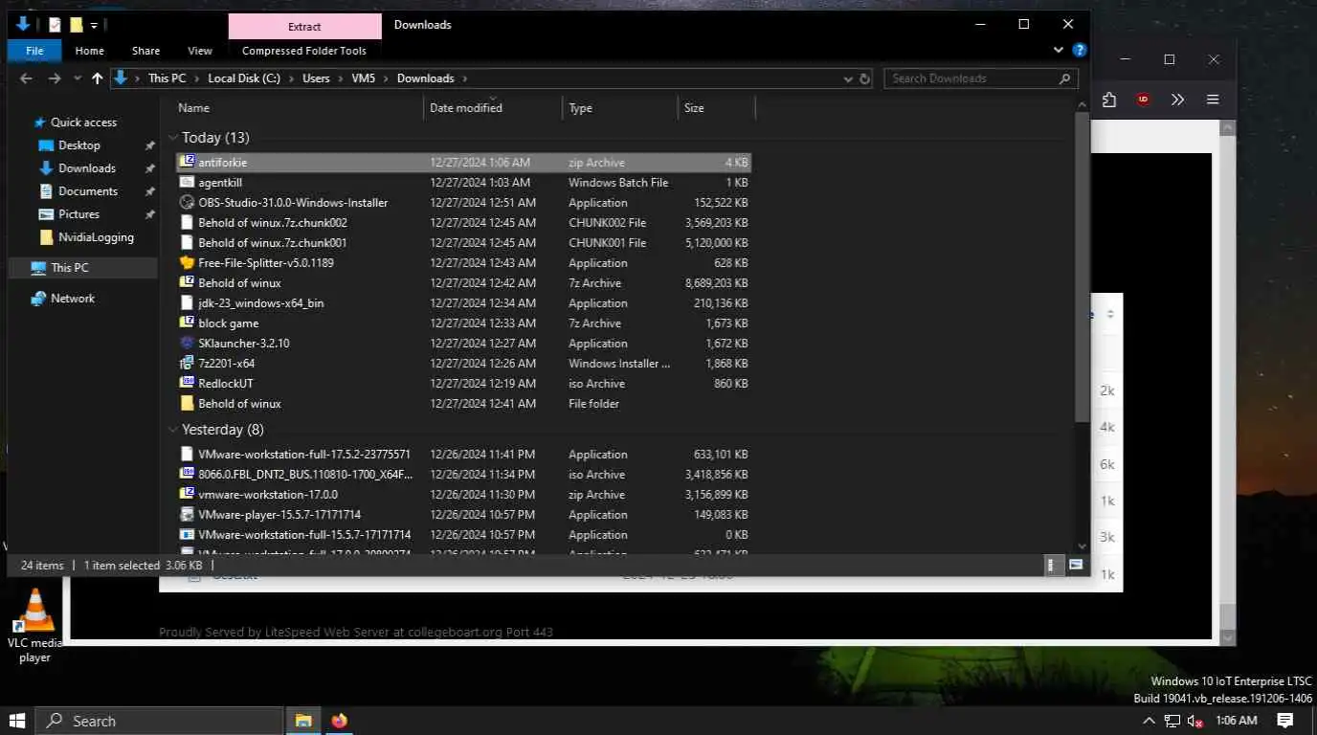1317x735 pixels.
Task: Select the RedlockUT iso icon
Action: tap(188, 384)
